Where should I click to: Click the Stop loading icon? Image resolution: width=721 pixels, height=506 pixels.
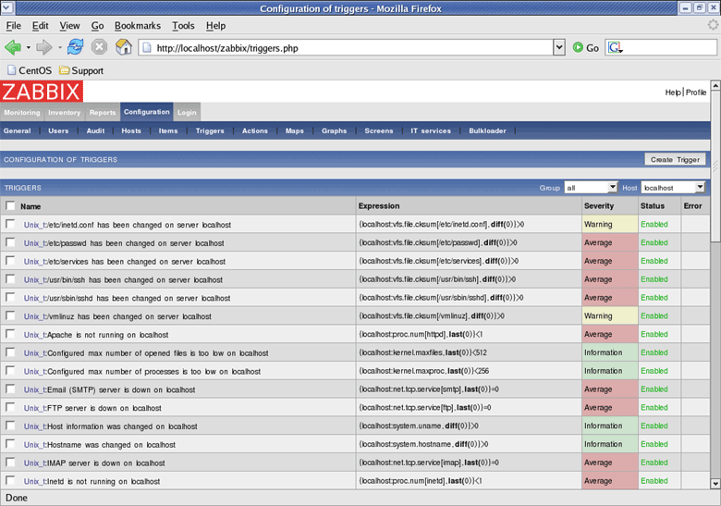click(99, 47)
